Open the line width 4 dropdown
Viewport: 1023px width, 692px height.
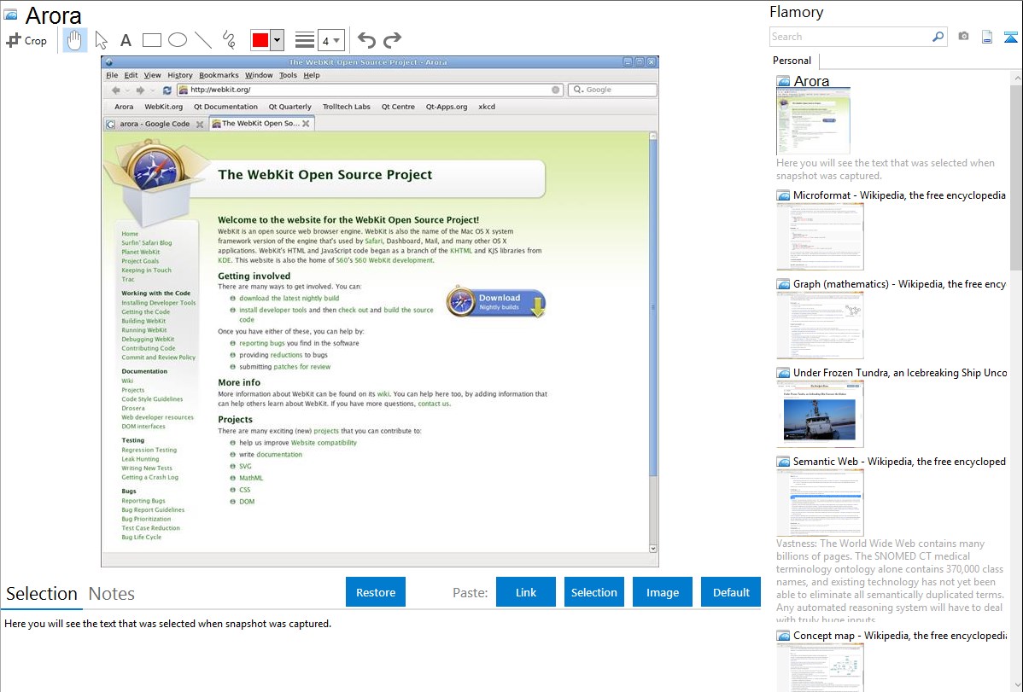(330, 40)
